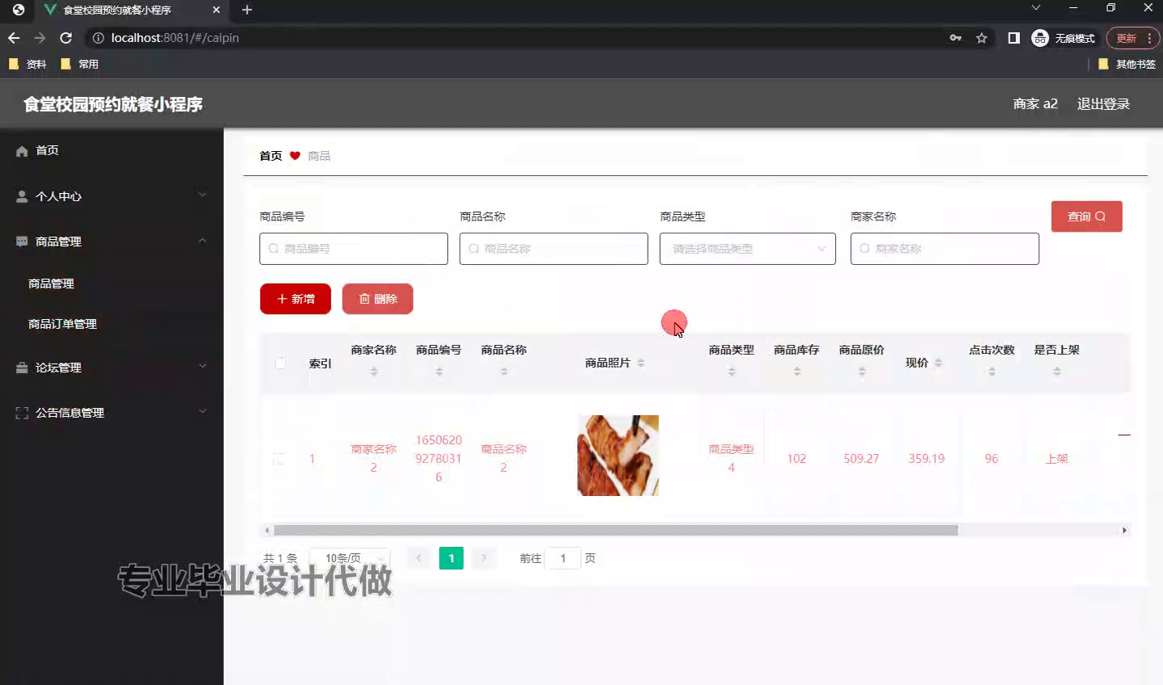
Task: Sort by 商品类型 column
Action: [x=732, y=372]
